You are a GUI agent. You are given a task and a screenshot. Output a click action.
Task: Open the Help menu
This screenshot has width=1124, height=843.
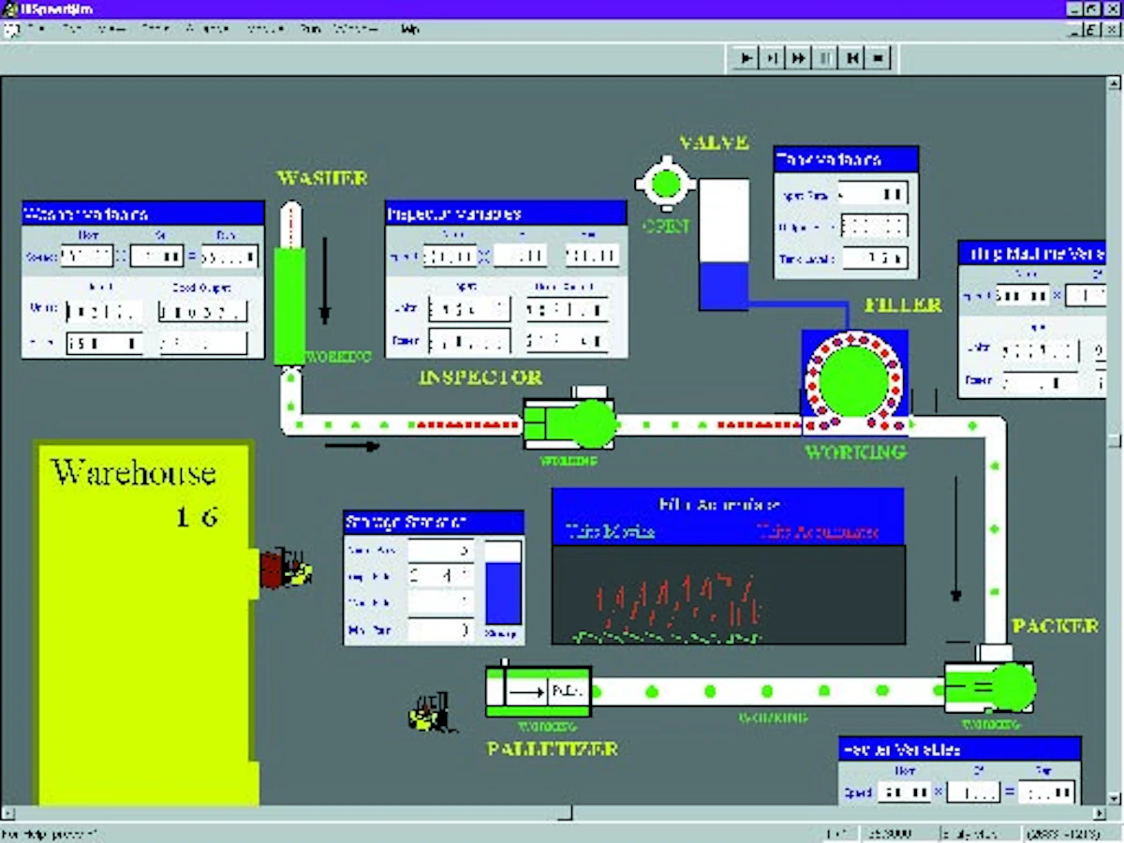[x=409, y=30]
